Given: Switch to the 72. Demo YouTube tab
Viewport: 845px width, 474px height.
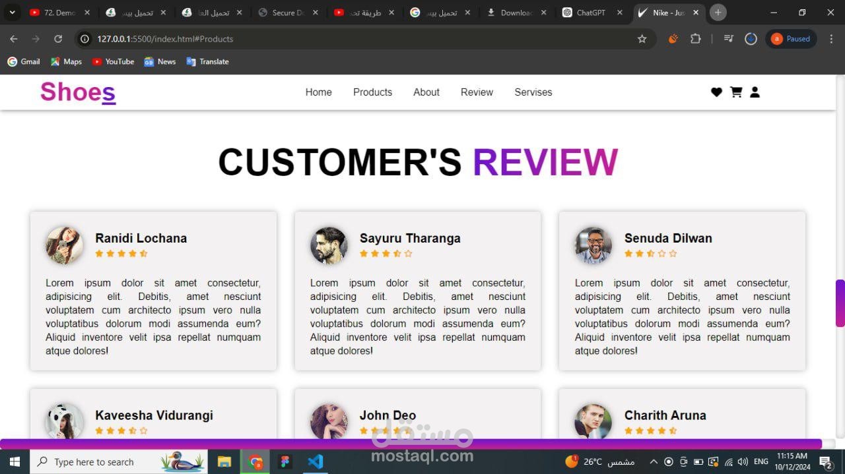Looking at the screenshot, I should pyautogui.click(x=60, y=13).
